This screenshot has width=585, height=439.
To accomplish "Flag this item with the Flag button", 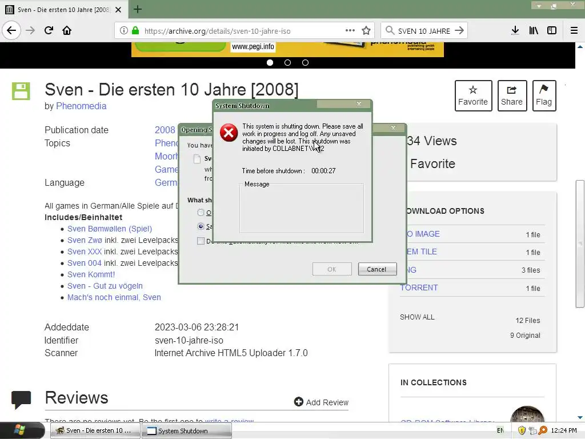I will coord(544,95).
